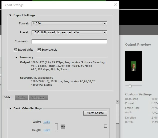Close the Export Settings dialog

point(115,5)
